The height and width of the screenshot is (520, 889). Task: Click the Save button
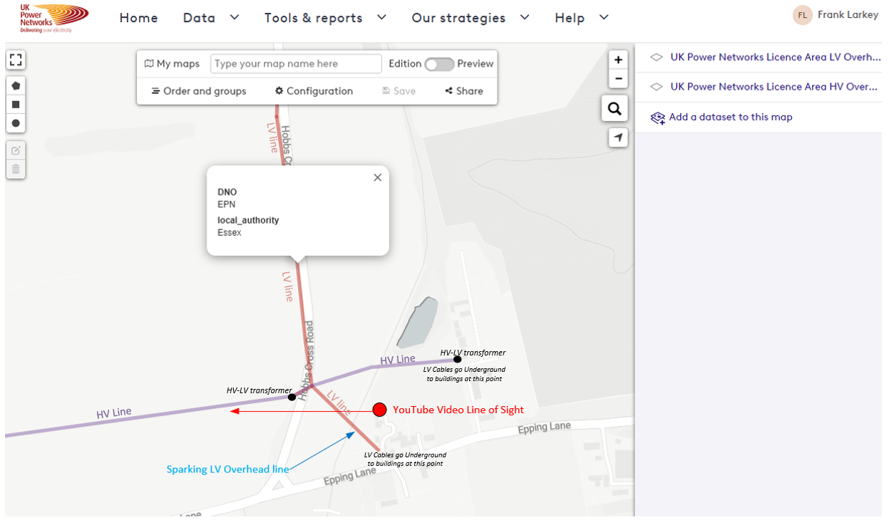point(399,91)
